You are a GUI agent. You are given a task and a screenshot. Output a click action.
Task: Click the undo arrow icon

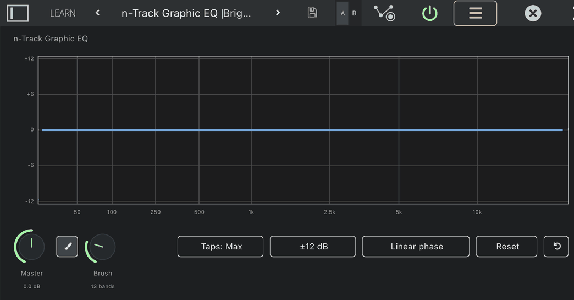coord(556,247)
